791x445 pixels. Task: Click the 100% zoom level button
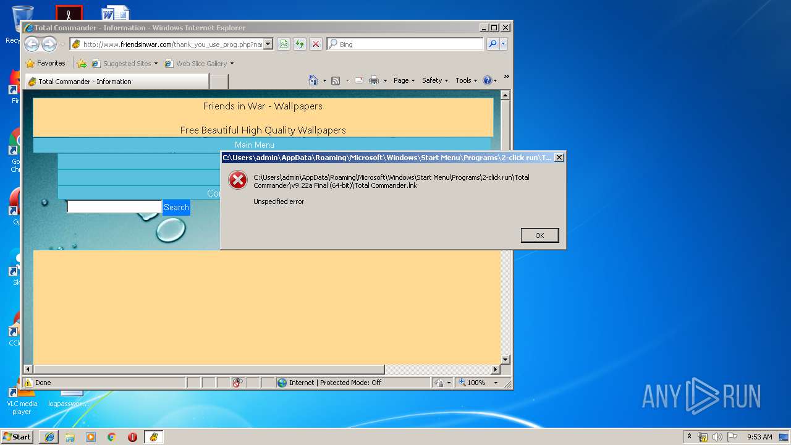(x=472, y=383)
